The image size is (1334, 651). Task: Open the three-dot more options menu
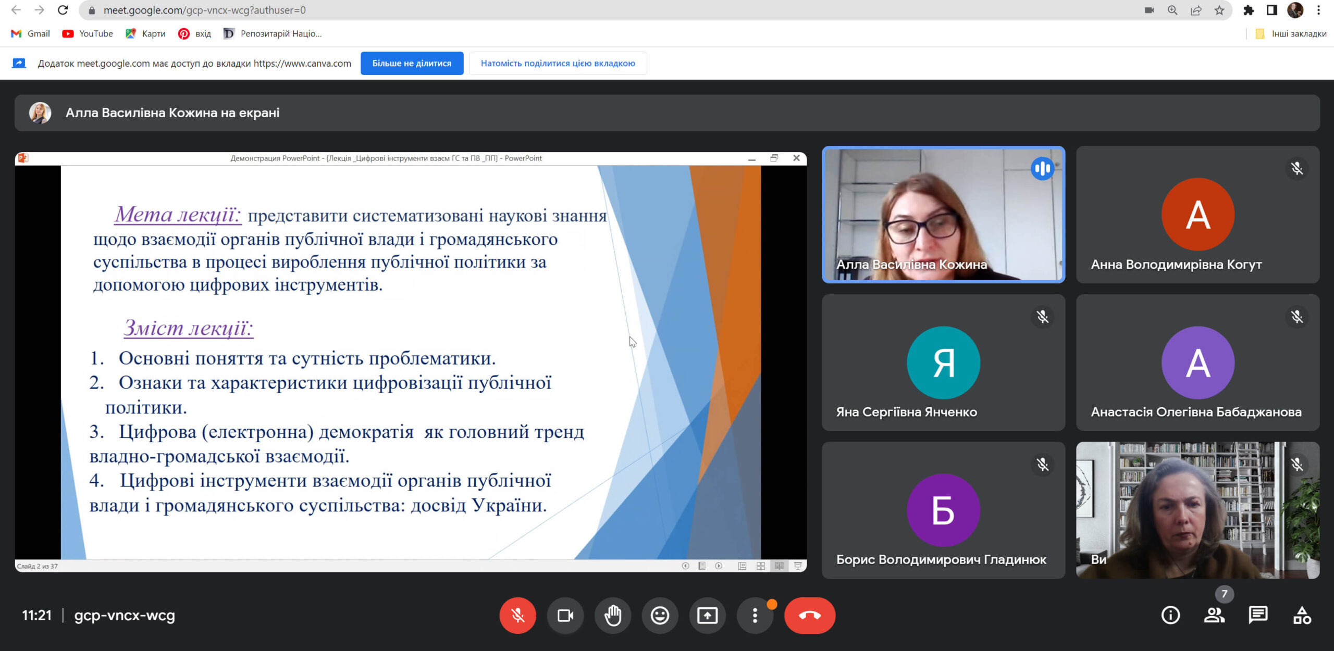tap(755, 616)
